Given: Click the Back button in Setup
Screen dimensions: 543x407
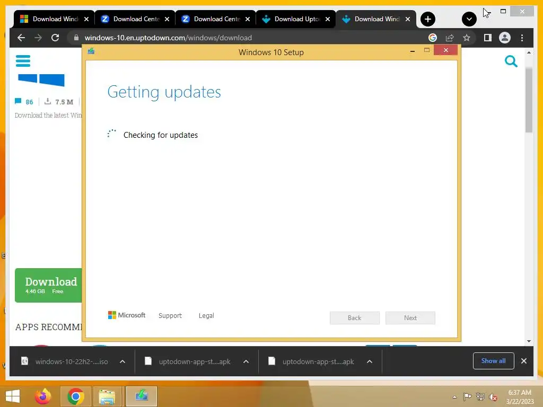Looking at the screenshot, I should coord(355,318).
